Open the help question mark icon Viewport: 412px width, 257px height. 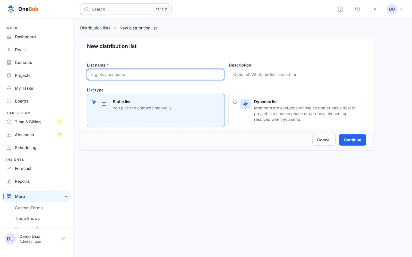click(x=340, y=9)
